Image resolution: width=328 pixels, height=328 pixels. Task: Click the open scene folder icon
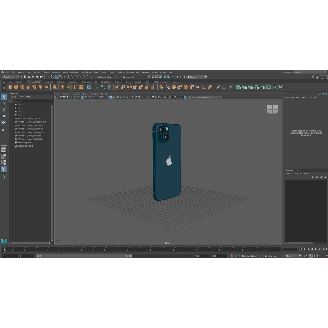(29, 77)
